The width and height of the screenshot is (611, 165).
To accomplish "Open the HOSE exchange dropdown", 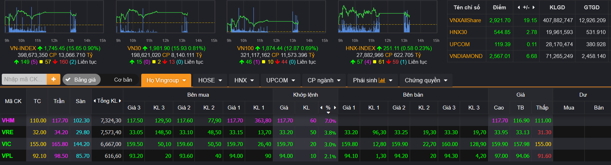I will click(x=210, y=80).
